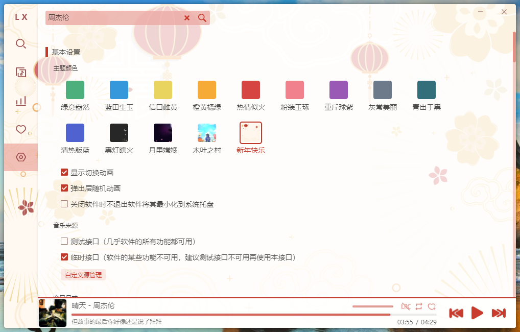This screenshot has width=520, height=332.
Task: Select the 蓝田生玉 theme color
Action: (x=119, y=89)
